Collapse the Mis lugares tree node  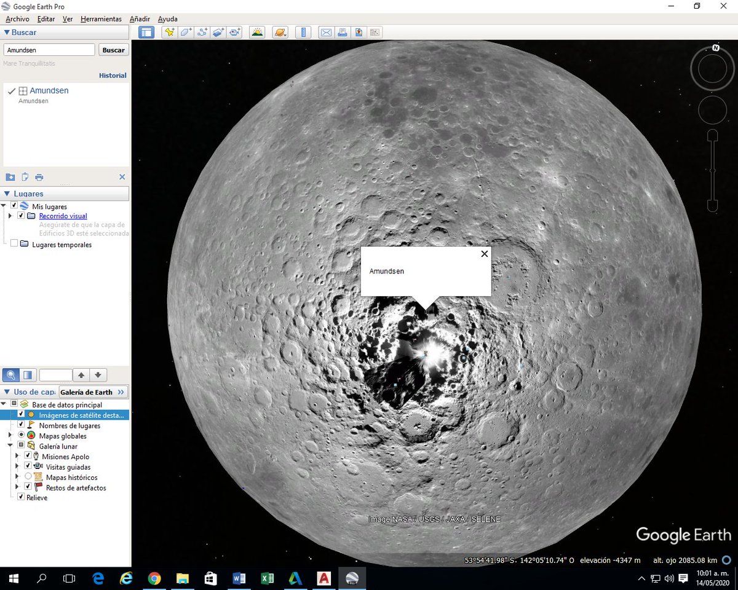(4, 205)
